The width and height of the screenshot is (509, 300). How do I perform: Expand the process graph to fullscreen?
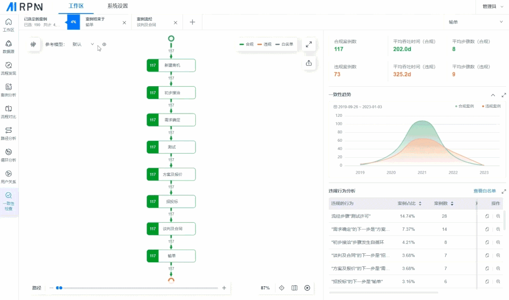[309, 44]
